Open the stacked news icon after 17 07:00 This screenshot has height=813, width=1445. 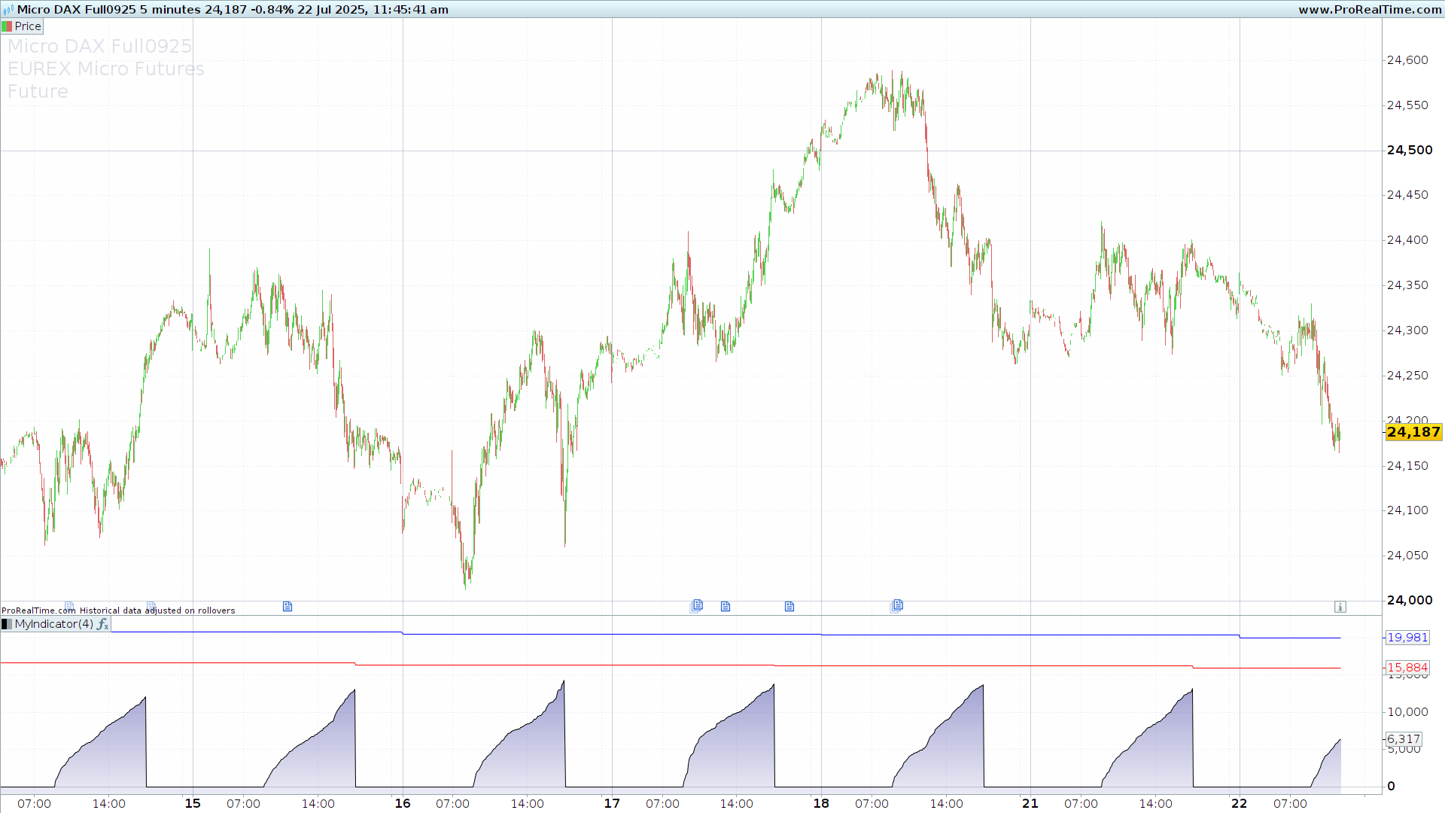[x=697, y=605]
